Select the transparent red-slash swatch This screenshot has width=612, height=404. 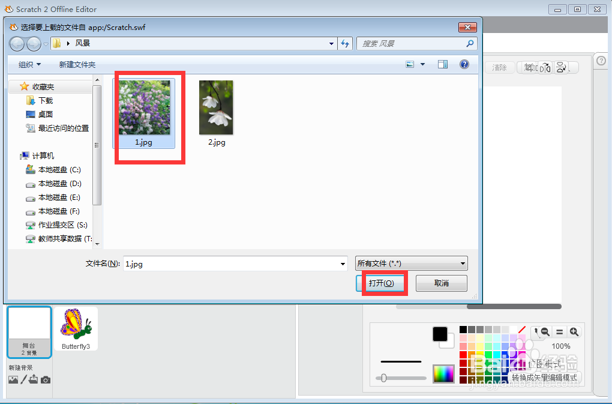tap(522, 330)
